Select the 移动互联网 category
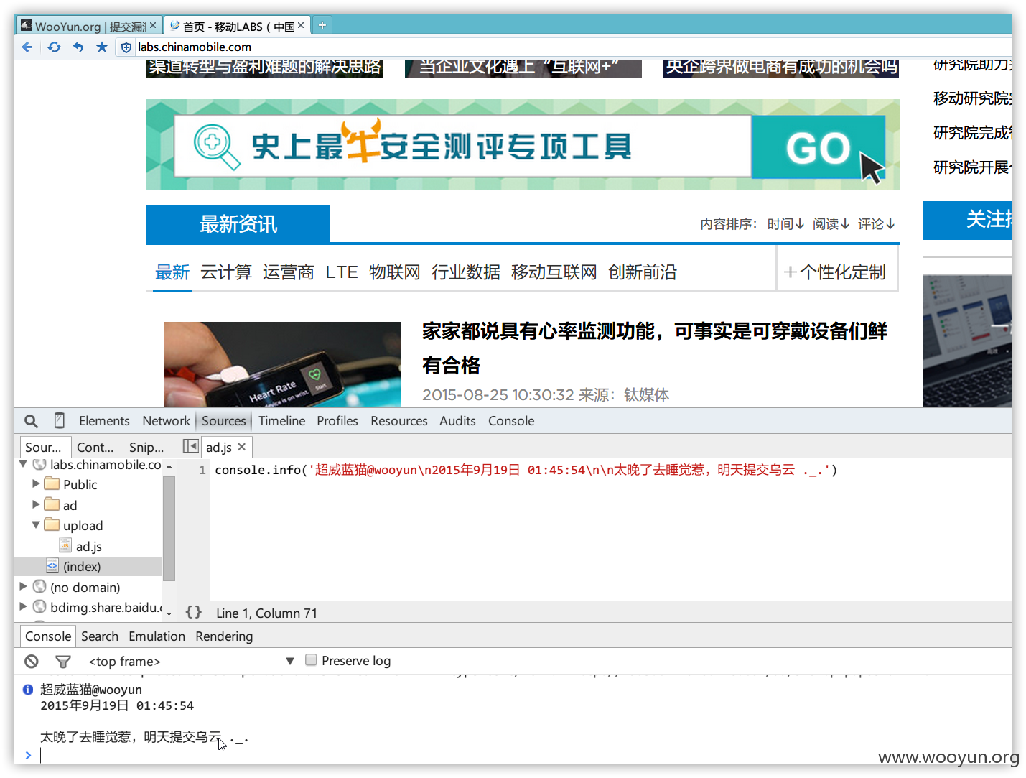This screenshot has height=778, width=1026. click(554, 272)
